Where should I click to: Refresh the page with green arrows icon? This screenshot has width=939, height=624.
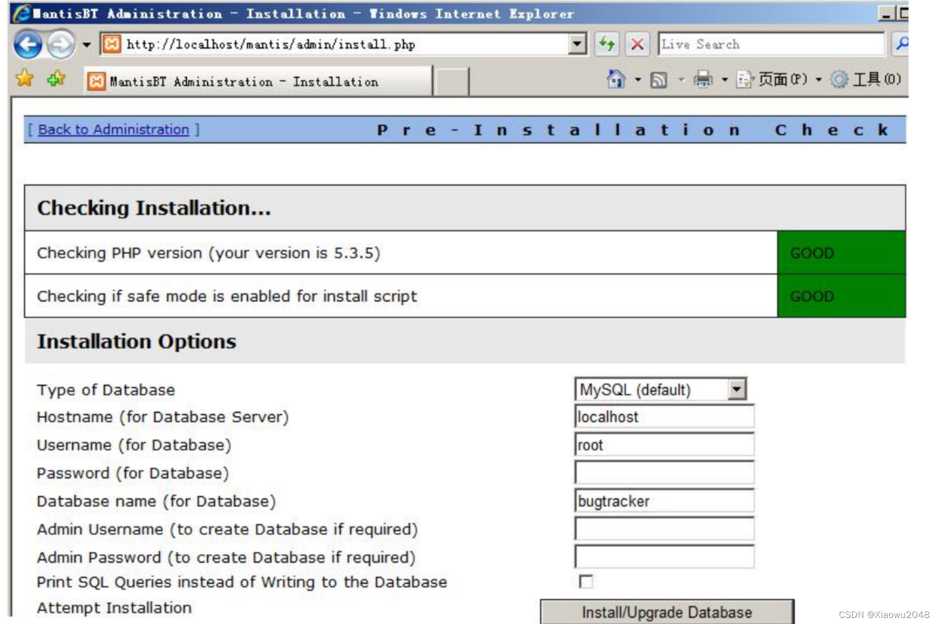point(606,44)
